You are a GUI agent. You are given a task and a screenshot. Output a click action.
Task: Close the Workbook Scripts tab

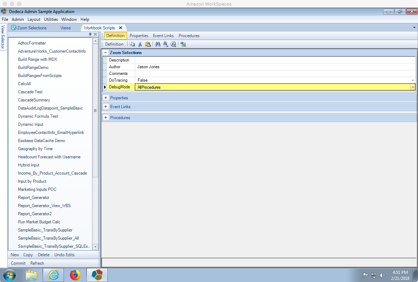pos(120,28)
